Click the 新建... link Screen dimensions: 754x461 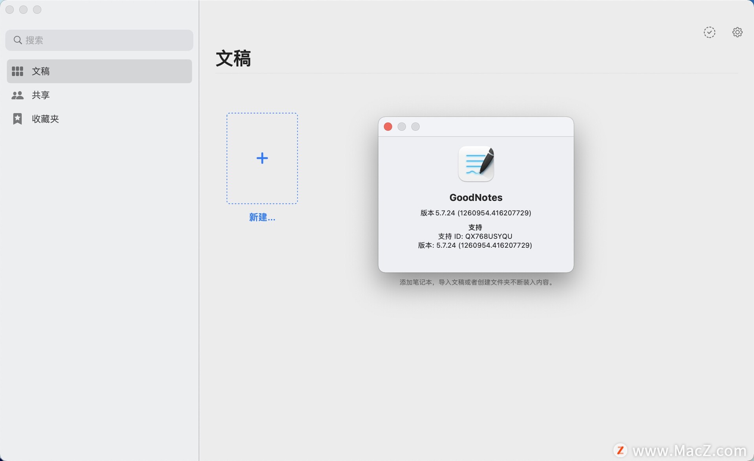coord(262,217)
